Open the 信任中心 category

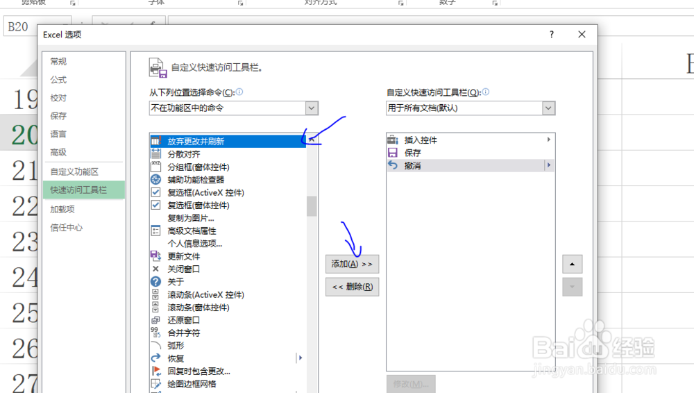coord(67,228)
